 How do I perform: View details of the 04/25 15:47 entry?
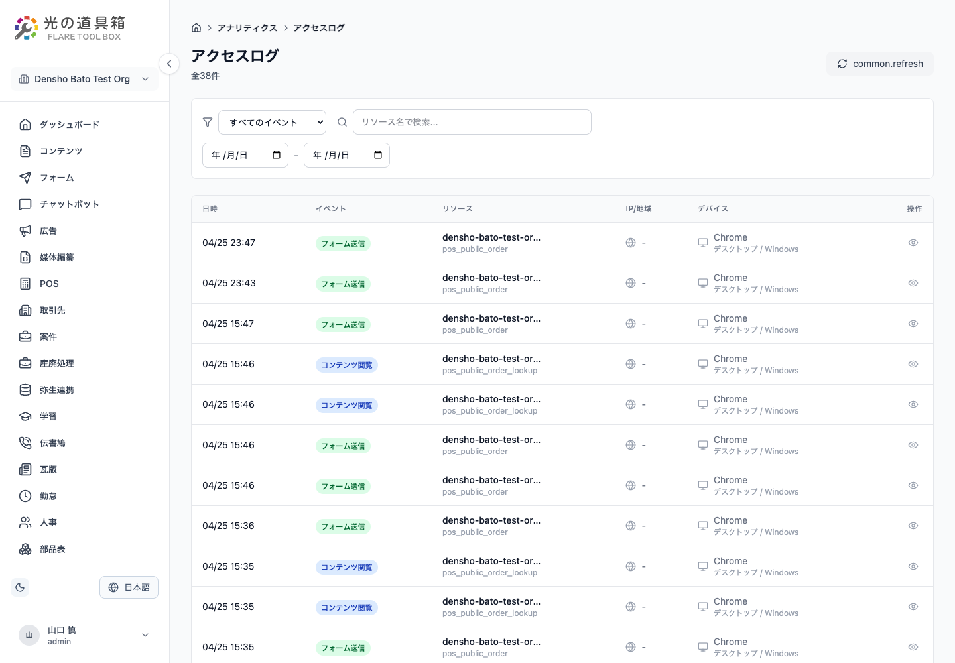913,324
